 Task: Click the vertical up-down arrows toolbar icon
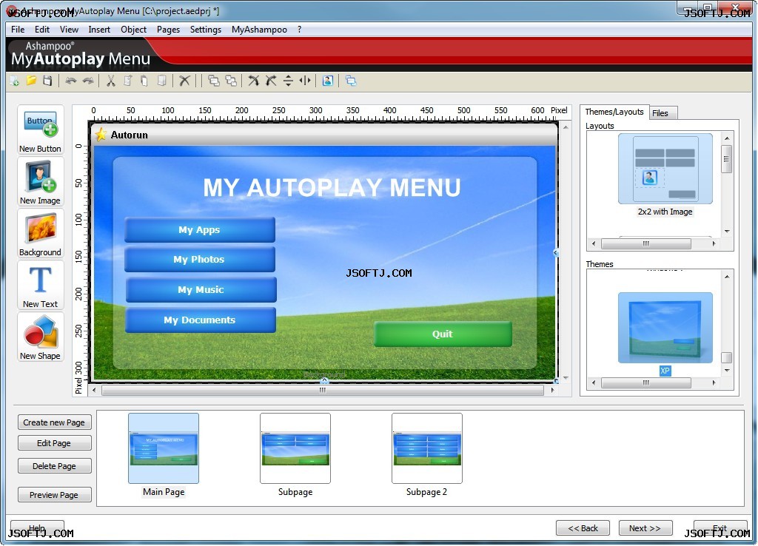tap(288, 81)
